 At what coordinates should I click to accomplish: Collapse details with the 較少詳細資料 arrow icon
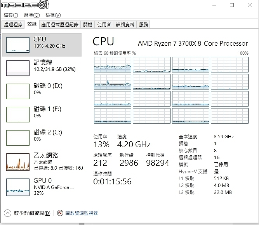(x=7, y=213)
